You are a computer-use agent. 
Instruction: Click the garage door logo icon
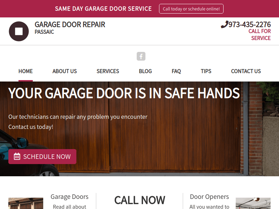click(18, 31)
